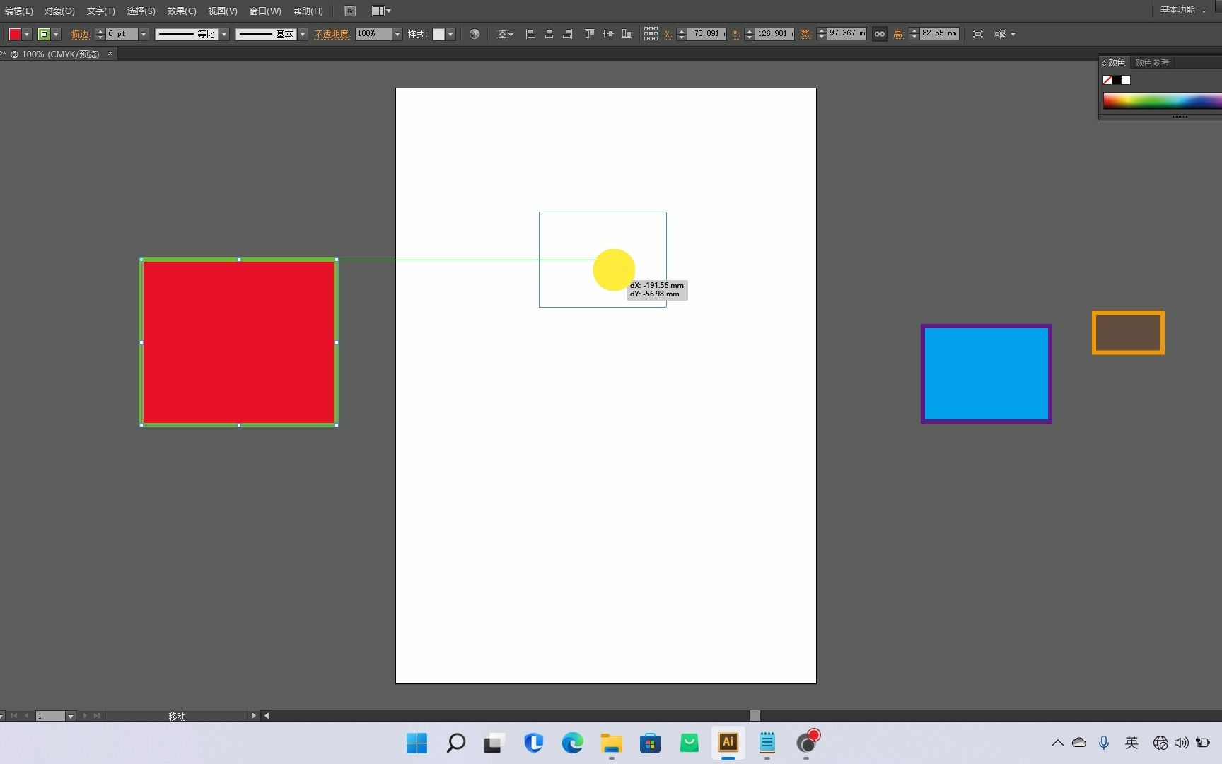Expand the stroke weight dropdown
This screenshot has height=764, width=1222.
[144, 34]
